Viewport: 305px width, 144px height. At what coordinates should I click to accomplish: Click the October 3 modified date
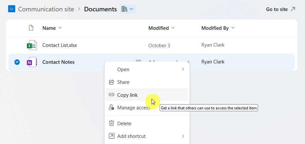[159, 46]
